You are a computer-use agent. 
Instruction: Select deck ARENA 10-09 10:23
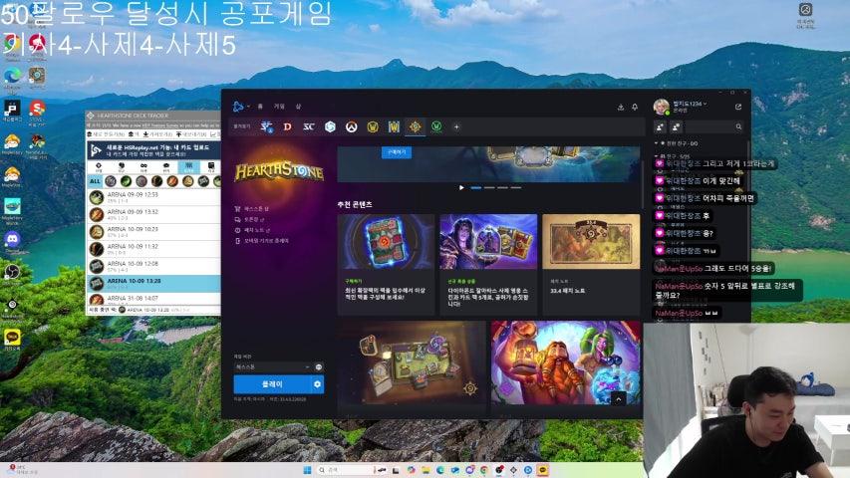[x=153, y=232]
